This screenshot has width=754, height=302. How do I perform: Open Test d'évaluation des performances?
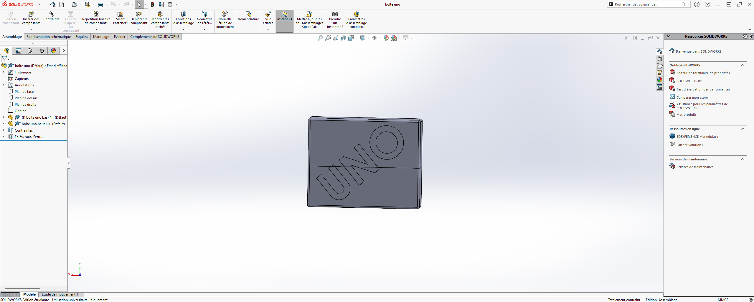tap(703, 89)
